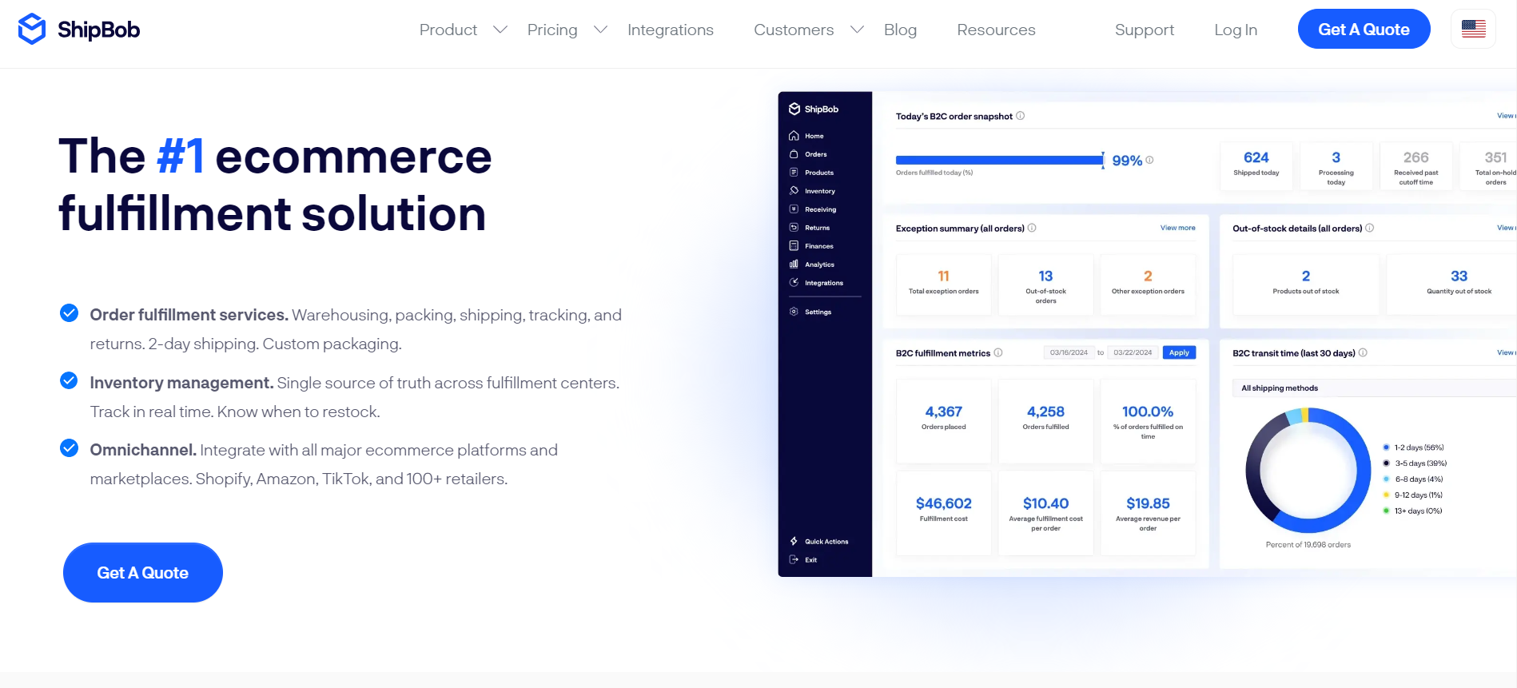Click Orders icon in dashboard sidebar

point(794,154)
